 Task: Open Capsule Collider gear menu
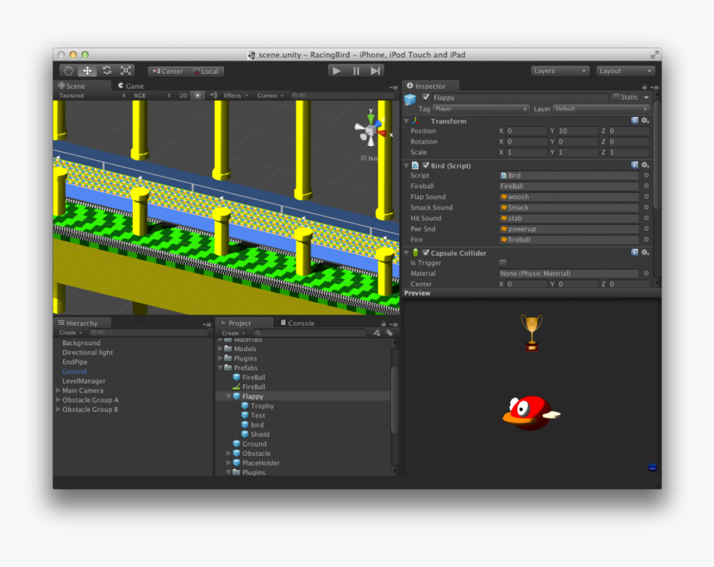(x=645, y=252)
